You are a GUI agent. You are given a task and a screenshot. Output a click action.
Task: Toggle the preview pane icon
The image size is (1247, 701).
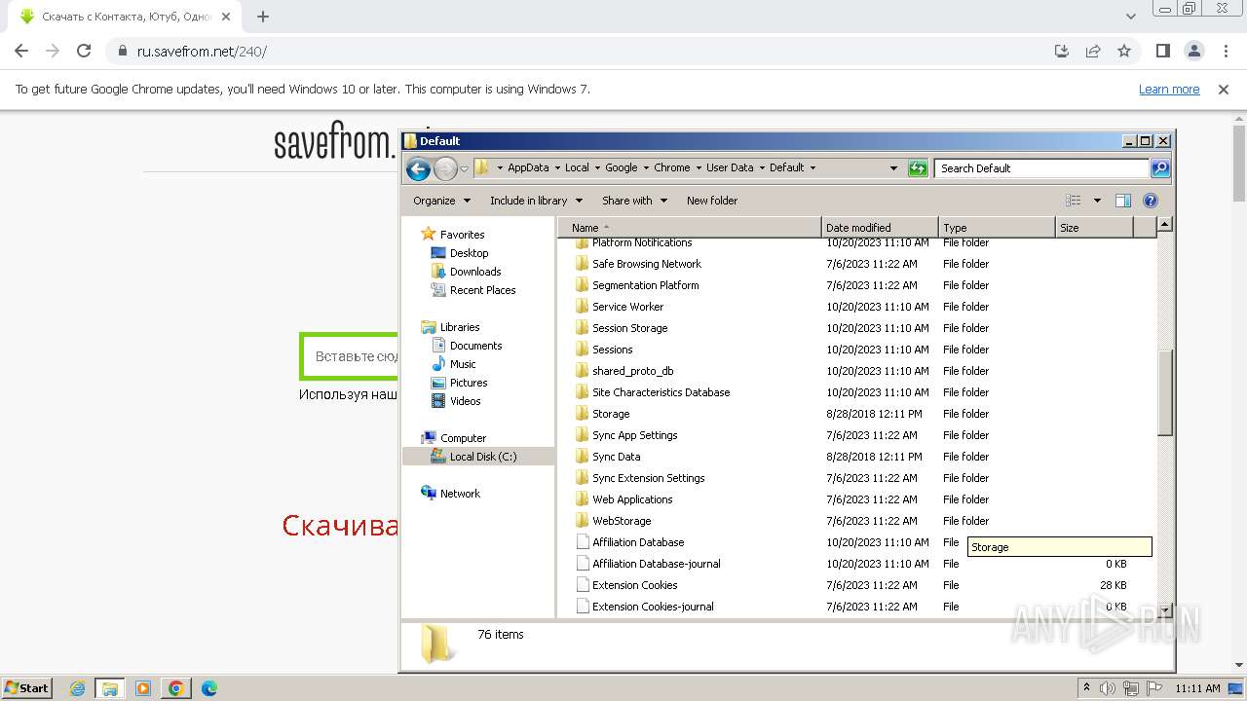coord(1123,201)
